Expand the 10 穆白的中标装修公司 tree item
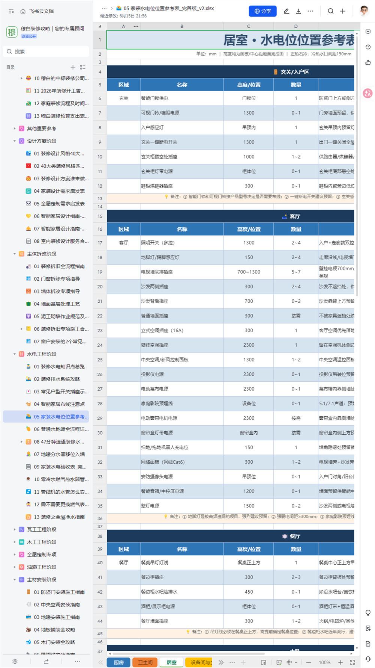This screenshot has width=375, height=668. [21, 78]
